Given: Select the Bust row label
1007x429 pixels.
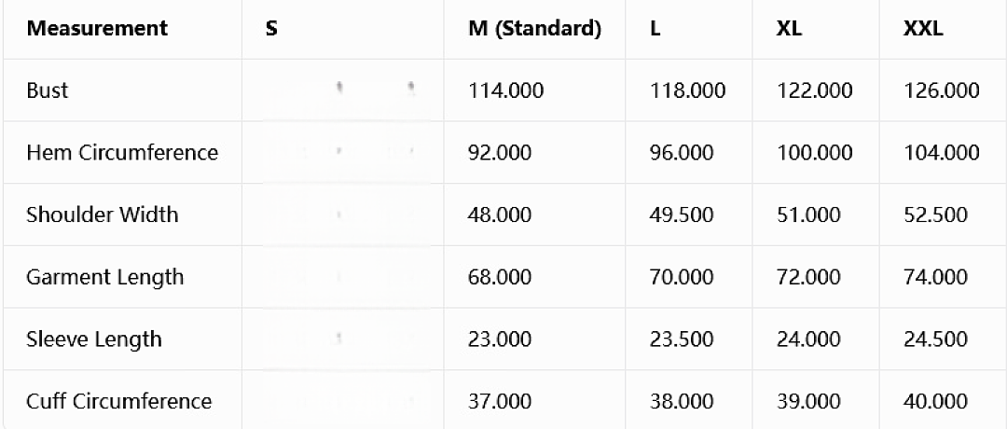Looking at the screenshot, I should pos(47,90).
